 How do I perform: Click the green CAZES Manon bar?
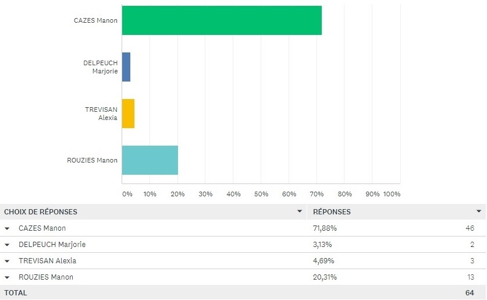222,20
